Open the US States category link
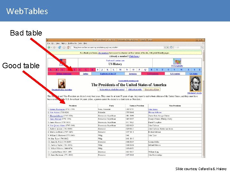 (194, 74)
